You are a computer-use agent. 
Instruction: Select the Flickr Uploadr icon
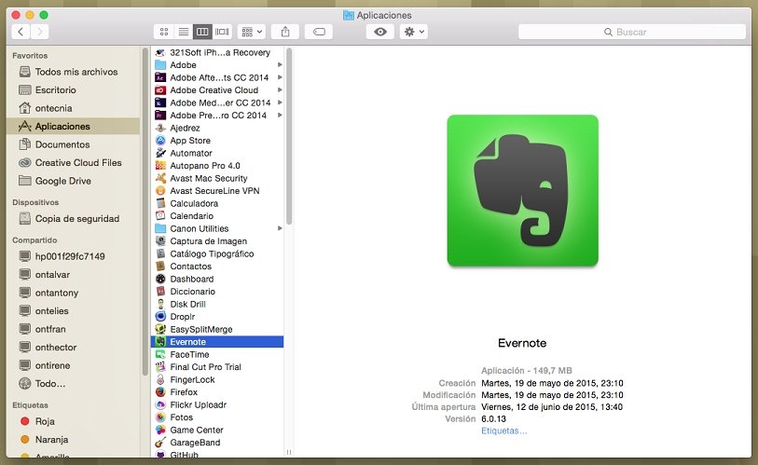click(x=160, y=404)
